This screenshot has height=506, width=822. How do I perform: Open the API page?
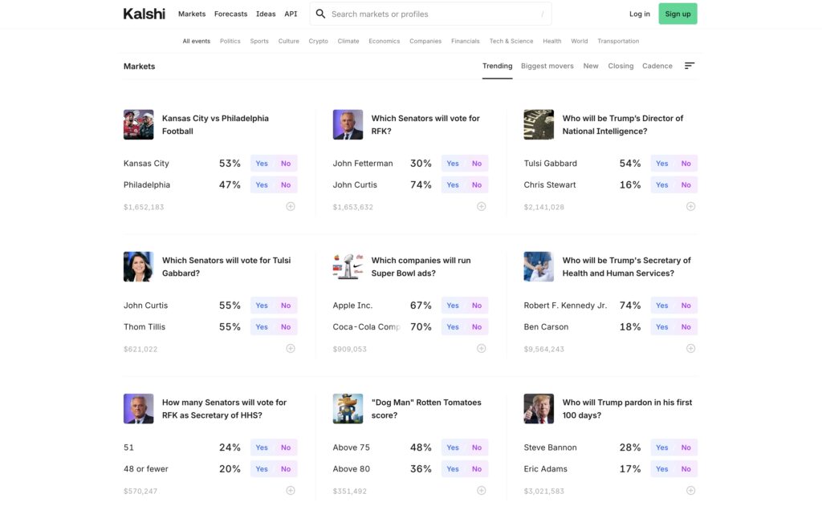point(291,14)
